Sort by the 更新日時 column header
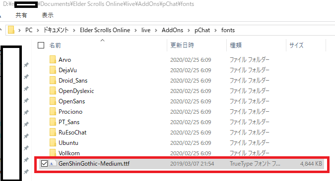Image resolution: width=335 pixels, height=181 pixels. [x=182, y=45]
